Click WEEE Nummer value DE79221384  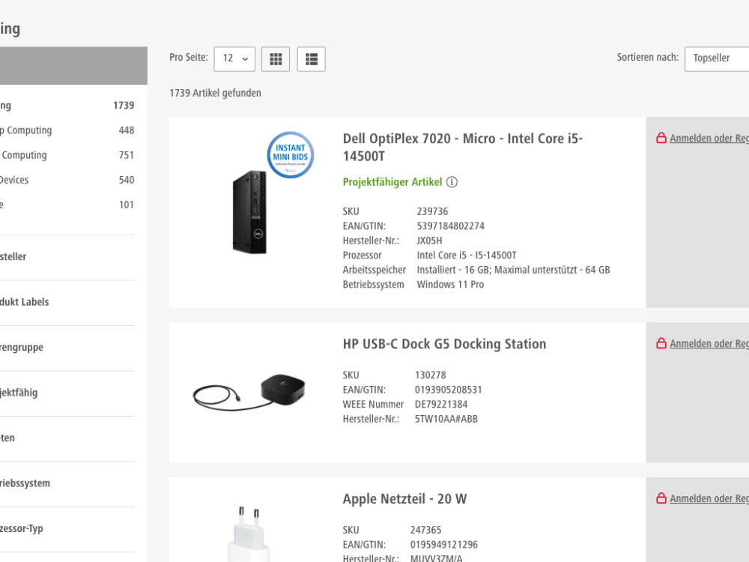coord(441,405)
